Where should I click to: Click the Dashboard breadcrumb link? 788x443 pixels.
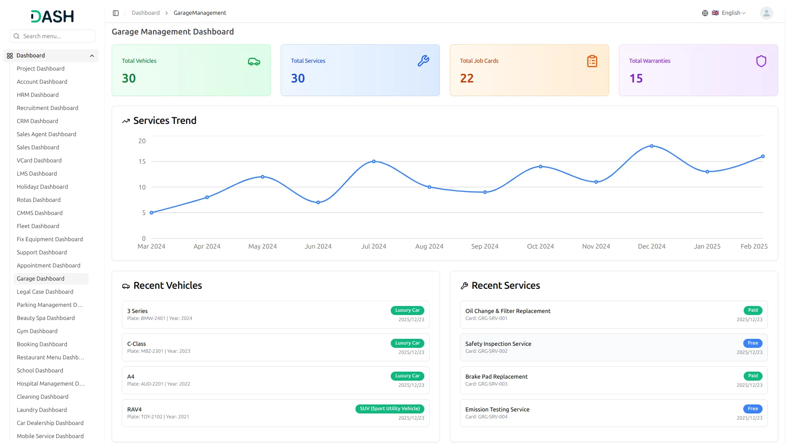pos(145,13)
